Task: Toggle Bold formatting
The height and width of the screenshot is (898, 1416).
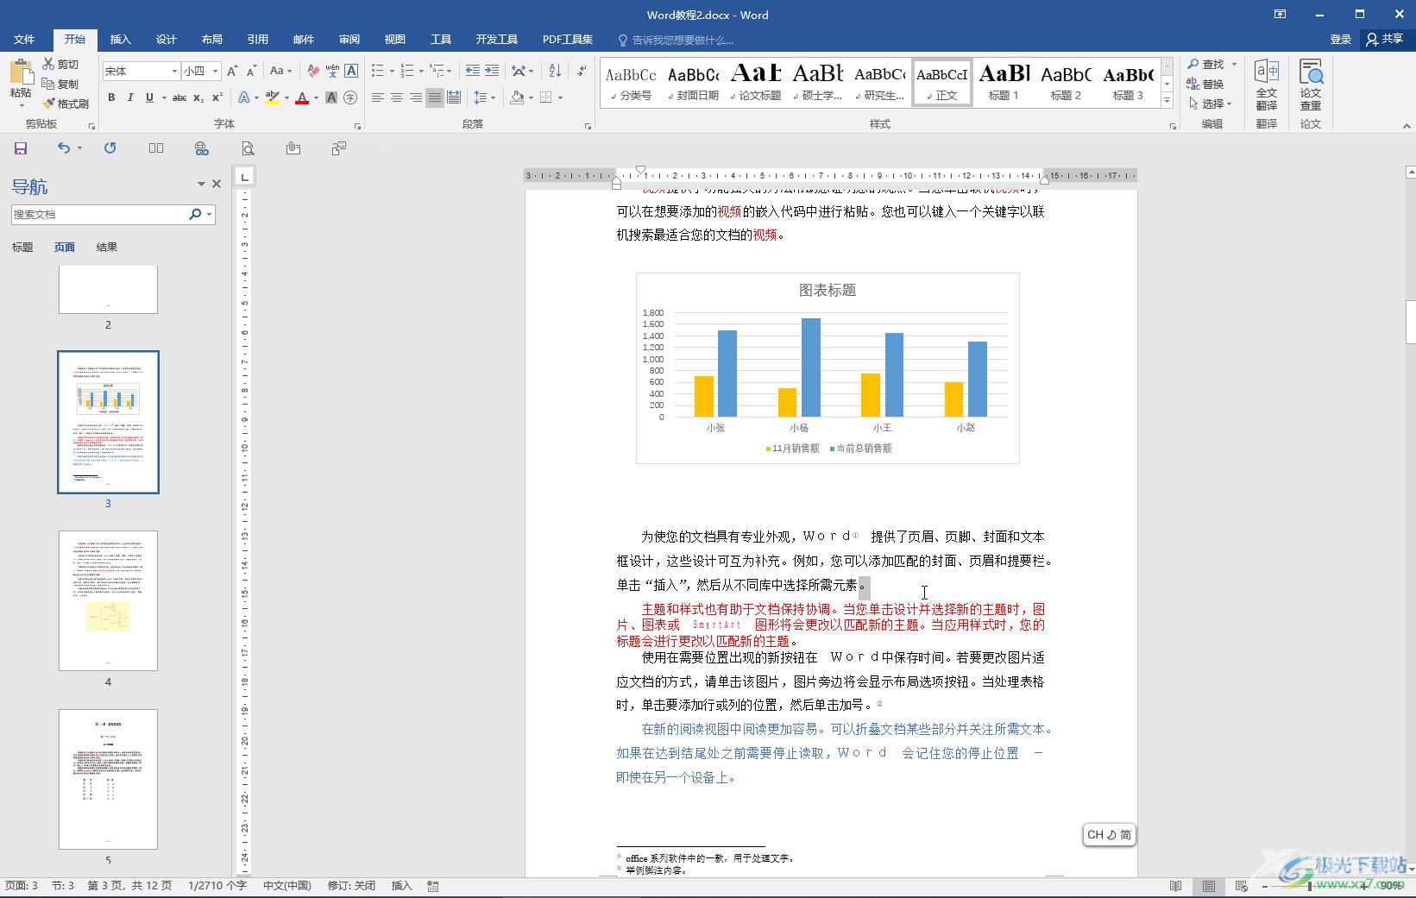Action: 111,97
